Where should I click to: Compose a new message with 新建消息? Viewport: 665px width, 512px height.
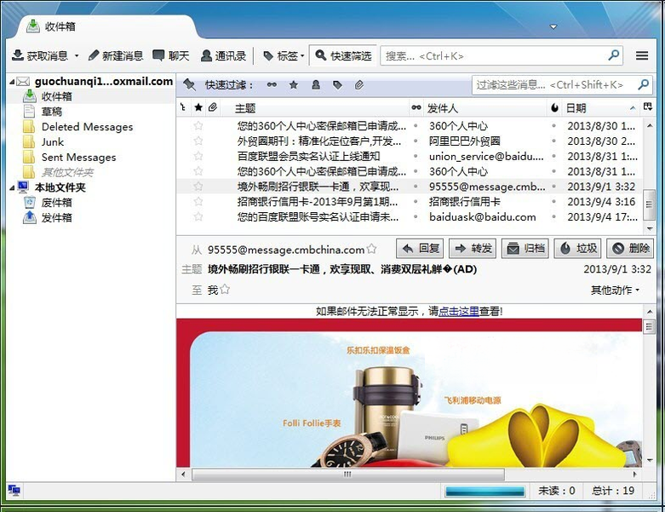point(115,55)
